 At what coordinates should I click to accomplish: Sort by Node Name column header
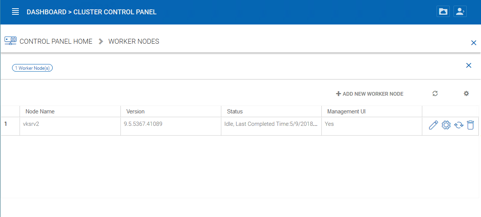70,112
